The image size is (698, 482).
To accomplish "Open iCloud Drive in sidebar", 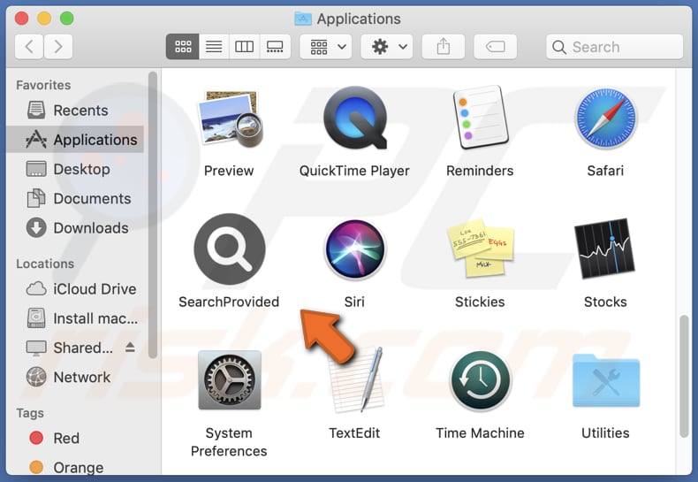I will coord(75,288).
